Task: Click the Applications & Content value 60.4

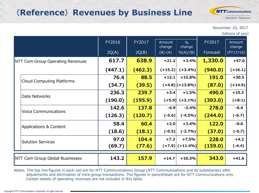Action: (146, 124)
